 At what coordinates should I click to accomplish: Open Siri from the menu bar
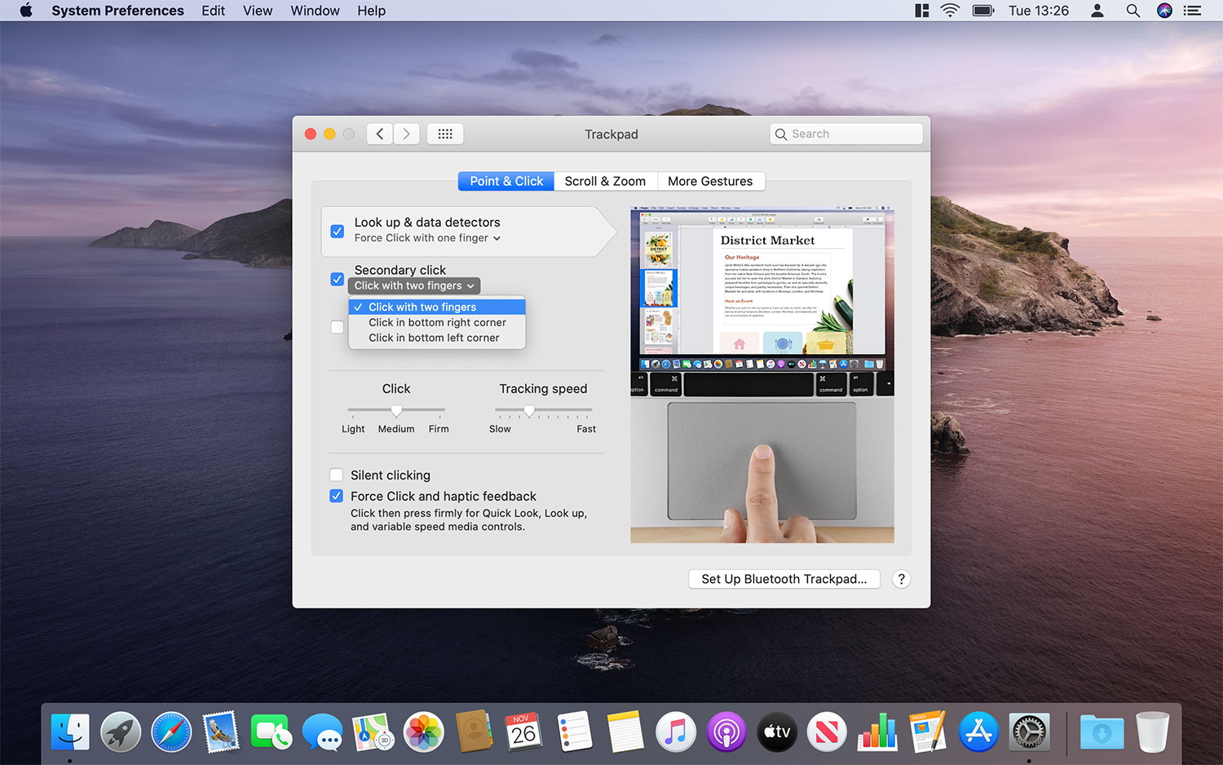point(1164,11)
